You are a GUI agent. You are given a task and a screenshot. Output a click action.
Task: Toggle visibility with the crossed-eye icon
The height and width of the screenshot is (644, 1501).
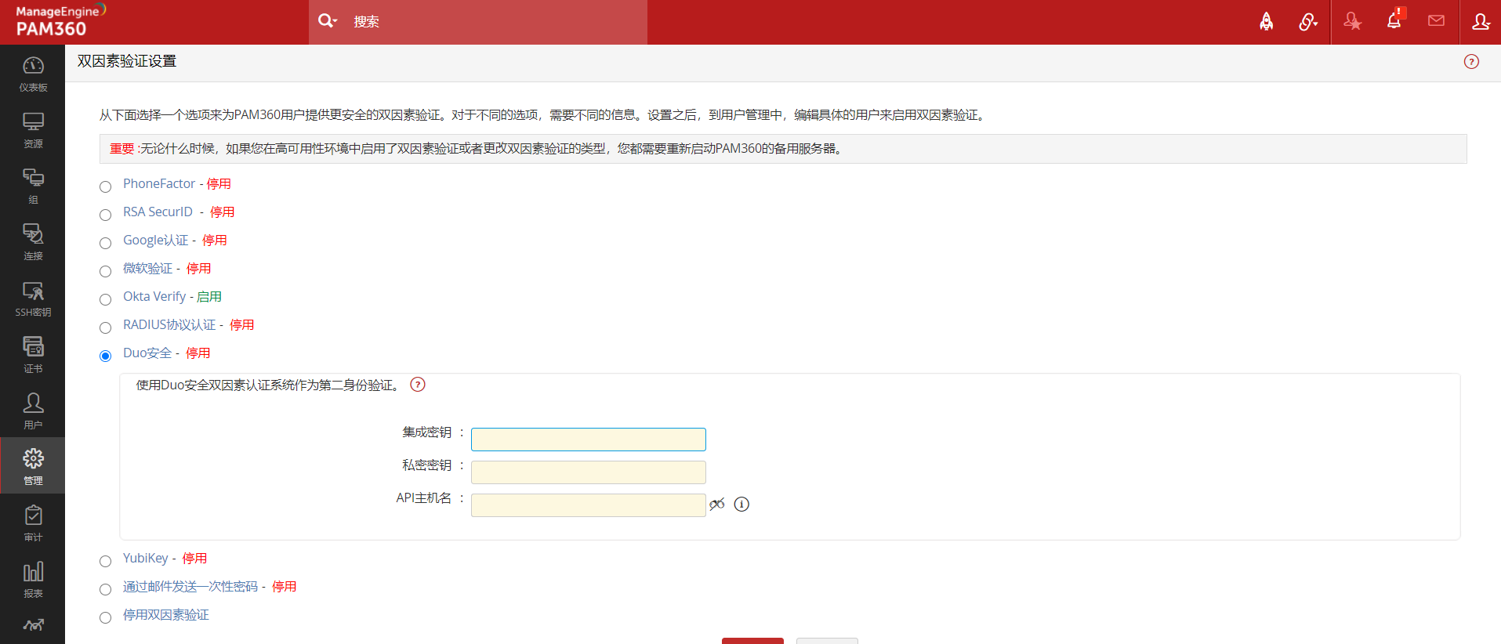[716, 504]
